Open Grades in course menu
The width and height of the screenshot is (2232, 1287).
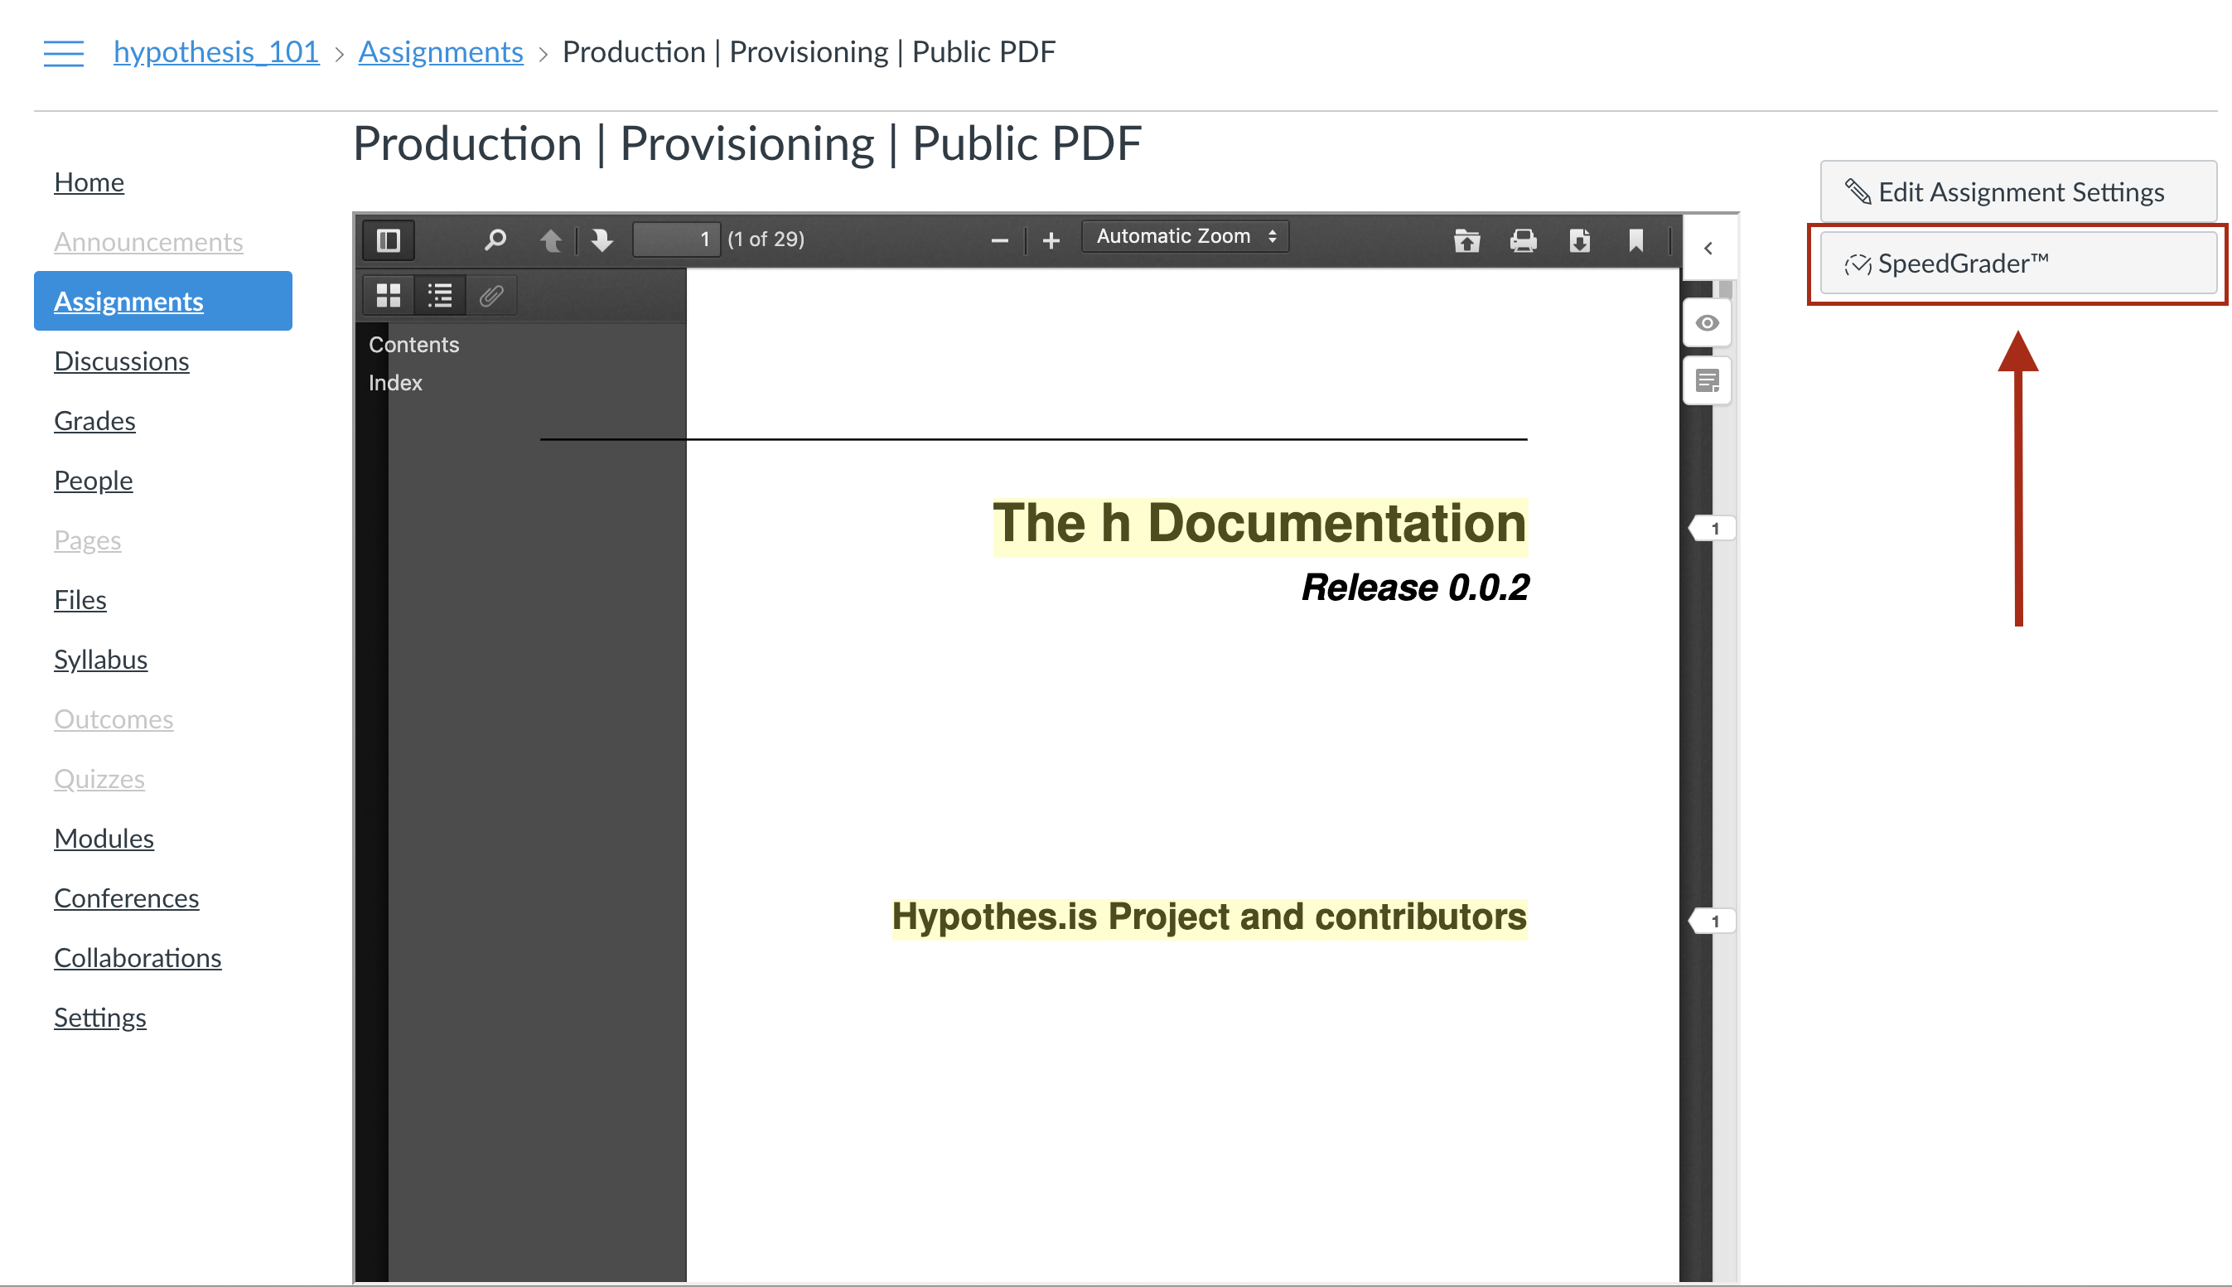point(94,421)
